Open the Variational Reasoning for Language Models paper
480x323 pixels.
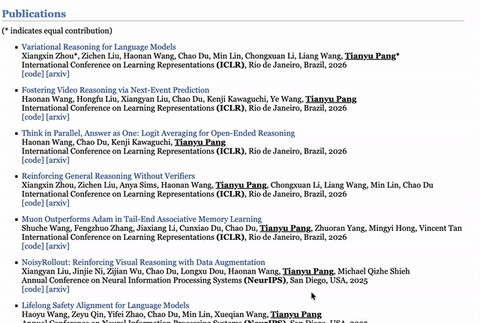98,47
